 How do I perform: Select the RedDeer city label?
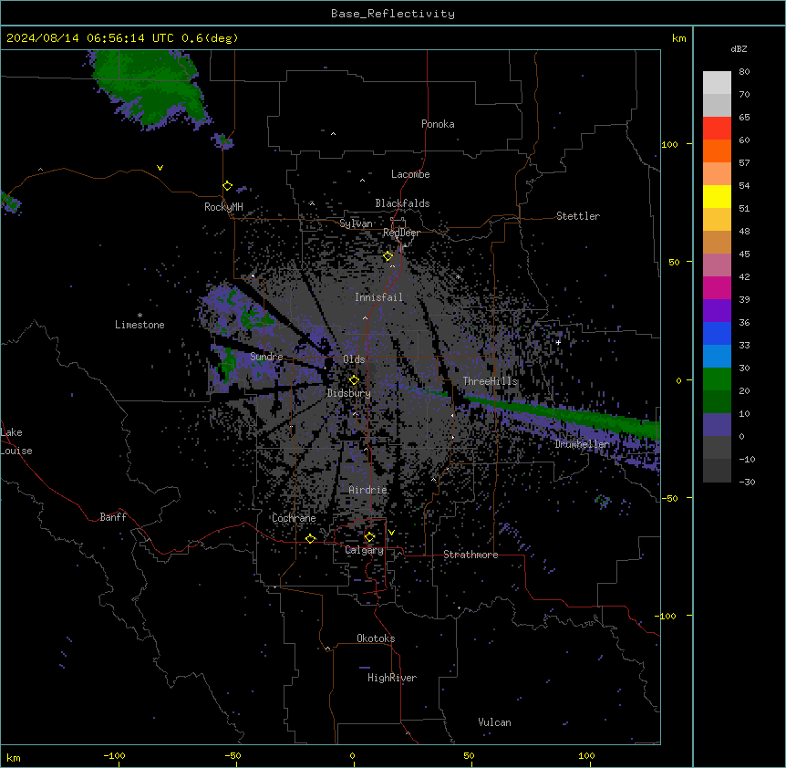pos(401,233)
